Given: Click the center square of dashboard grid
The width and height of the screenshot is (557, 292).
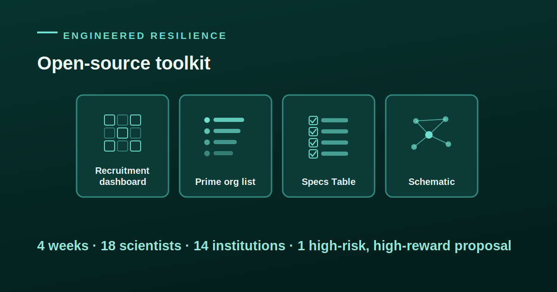Looking at the screenshot, I should (123, 133).
